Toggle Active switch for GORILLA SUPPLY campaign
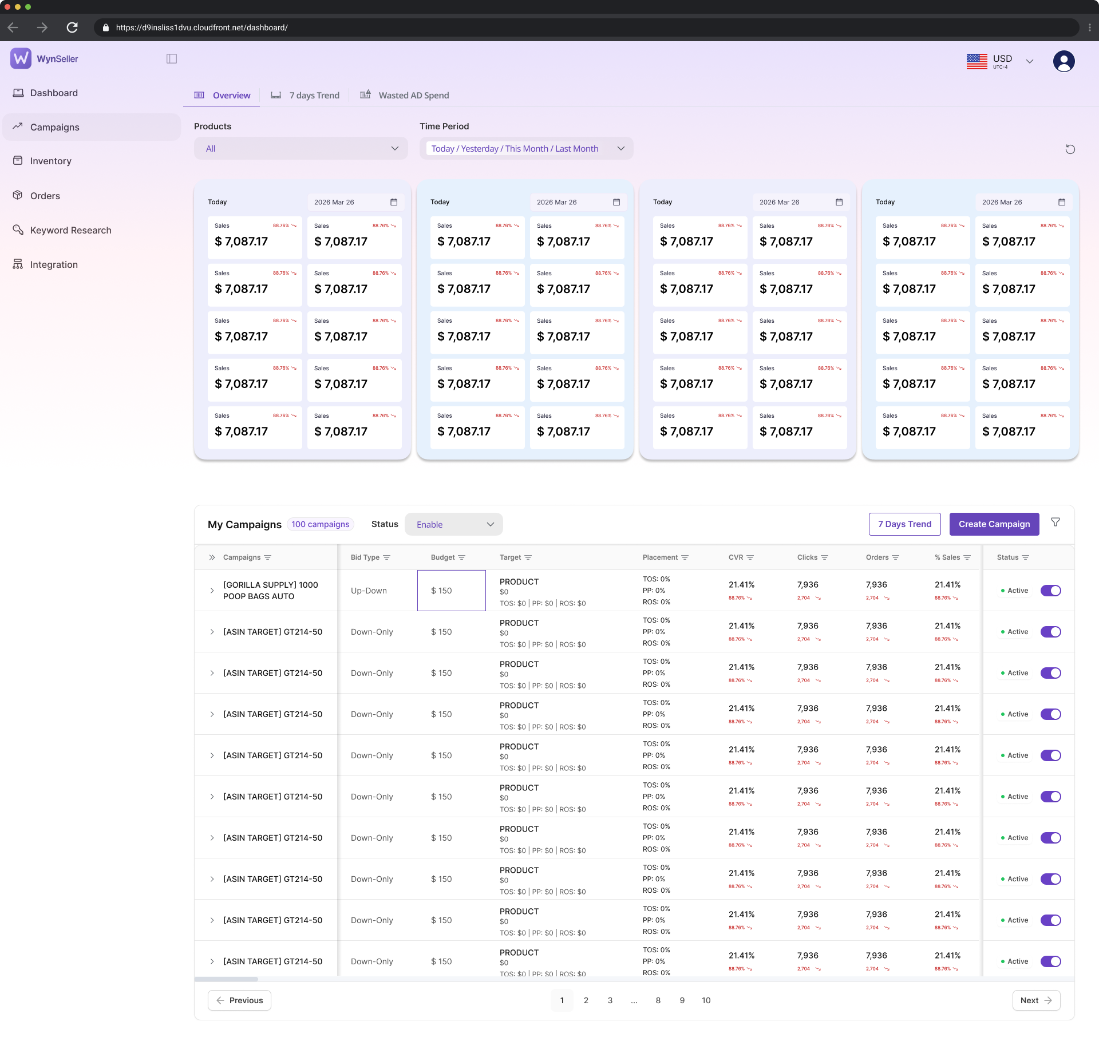Viewport: 1099px width, 1045px height. [1050, 591]
